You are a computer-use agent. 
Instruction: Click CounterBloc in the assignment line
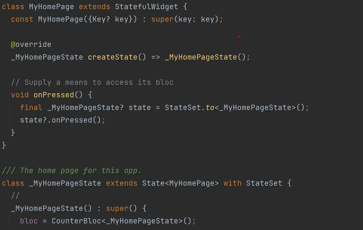(x=76, y=221)
